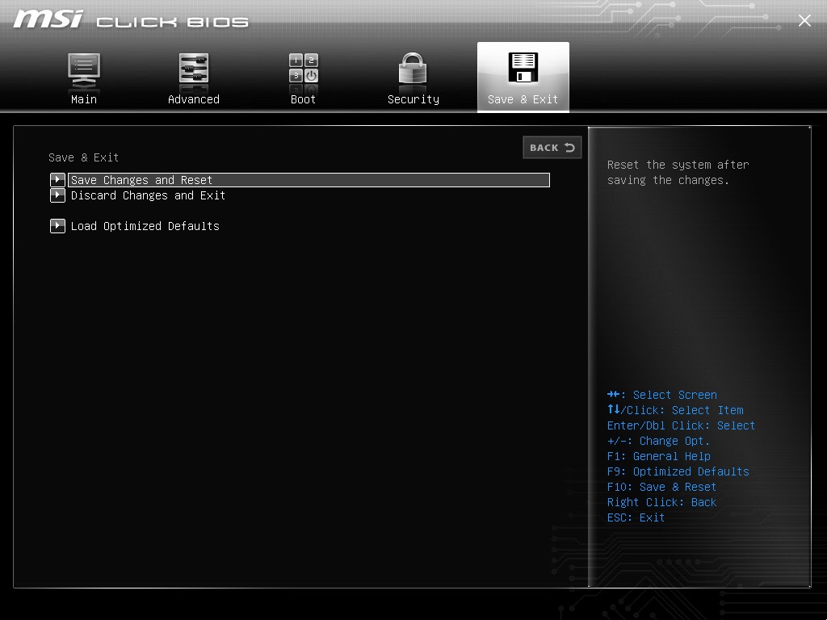Close the Click BIOS window with X

[804, 21]
